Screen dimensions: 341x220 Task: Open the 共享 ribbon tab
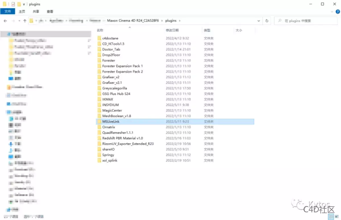pyautogui.click(x=36, y=11)
